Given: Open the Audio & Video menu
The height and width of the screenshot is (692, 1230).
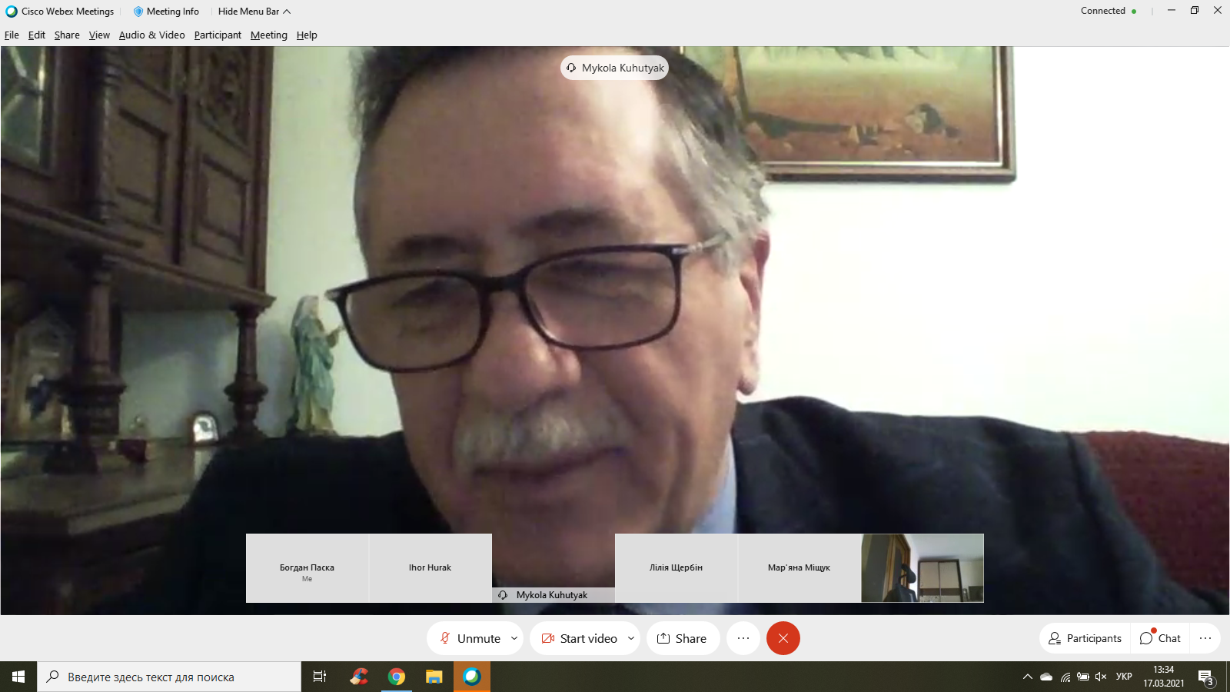Looking at the screenshot, I should 151,35.
